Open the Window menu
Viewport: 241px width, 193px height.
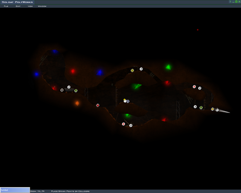click(42, 6)
